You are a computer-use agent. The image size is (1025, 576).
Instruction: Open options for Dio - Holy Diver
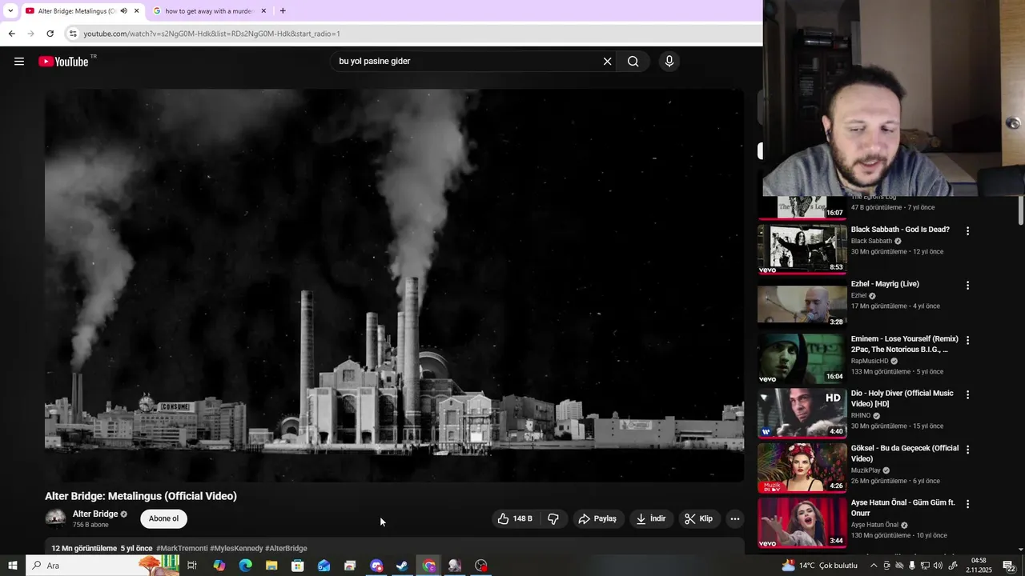coord(967,394)
